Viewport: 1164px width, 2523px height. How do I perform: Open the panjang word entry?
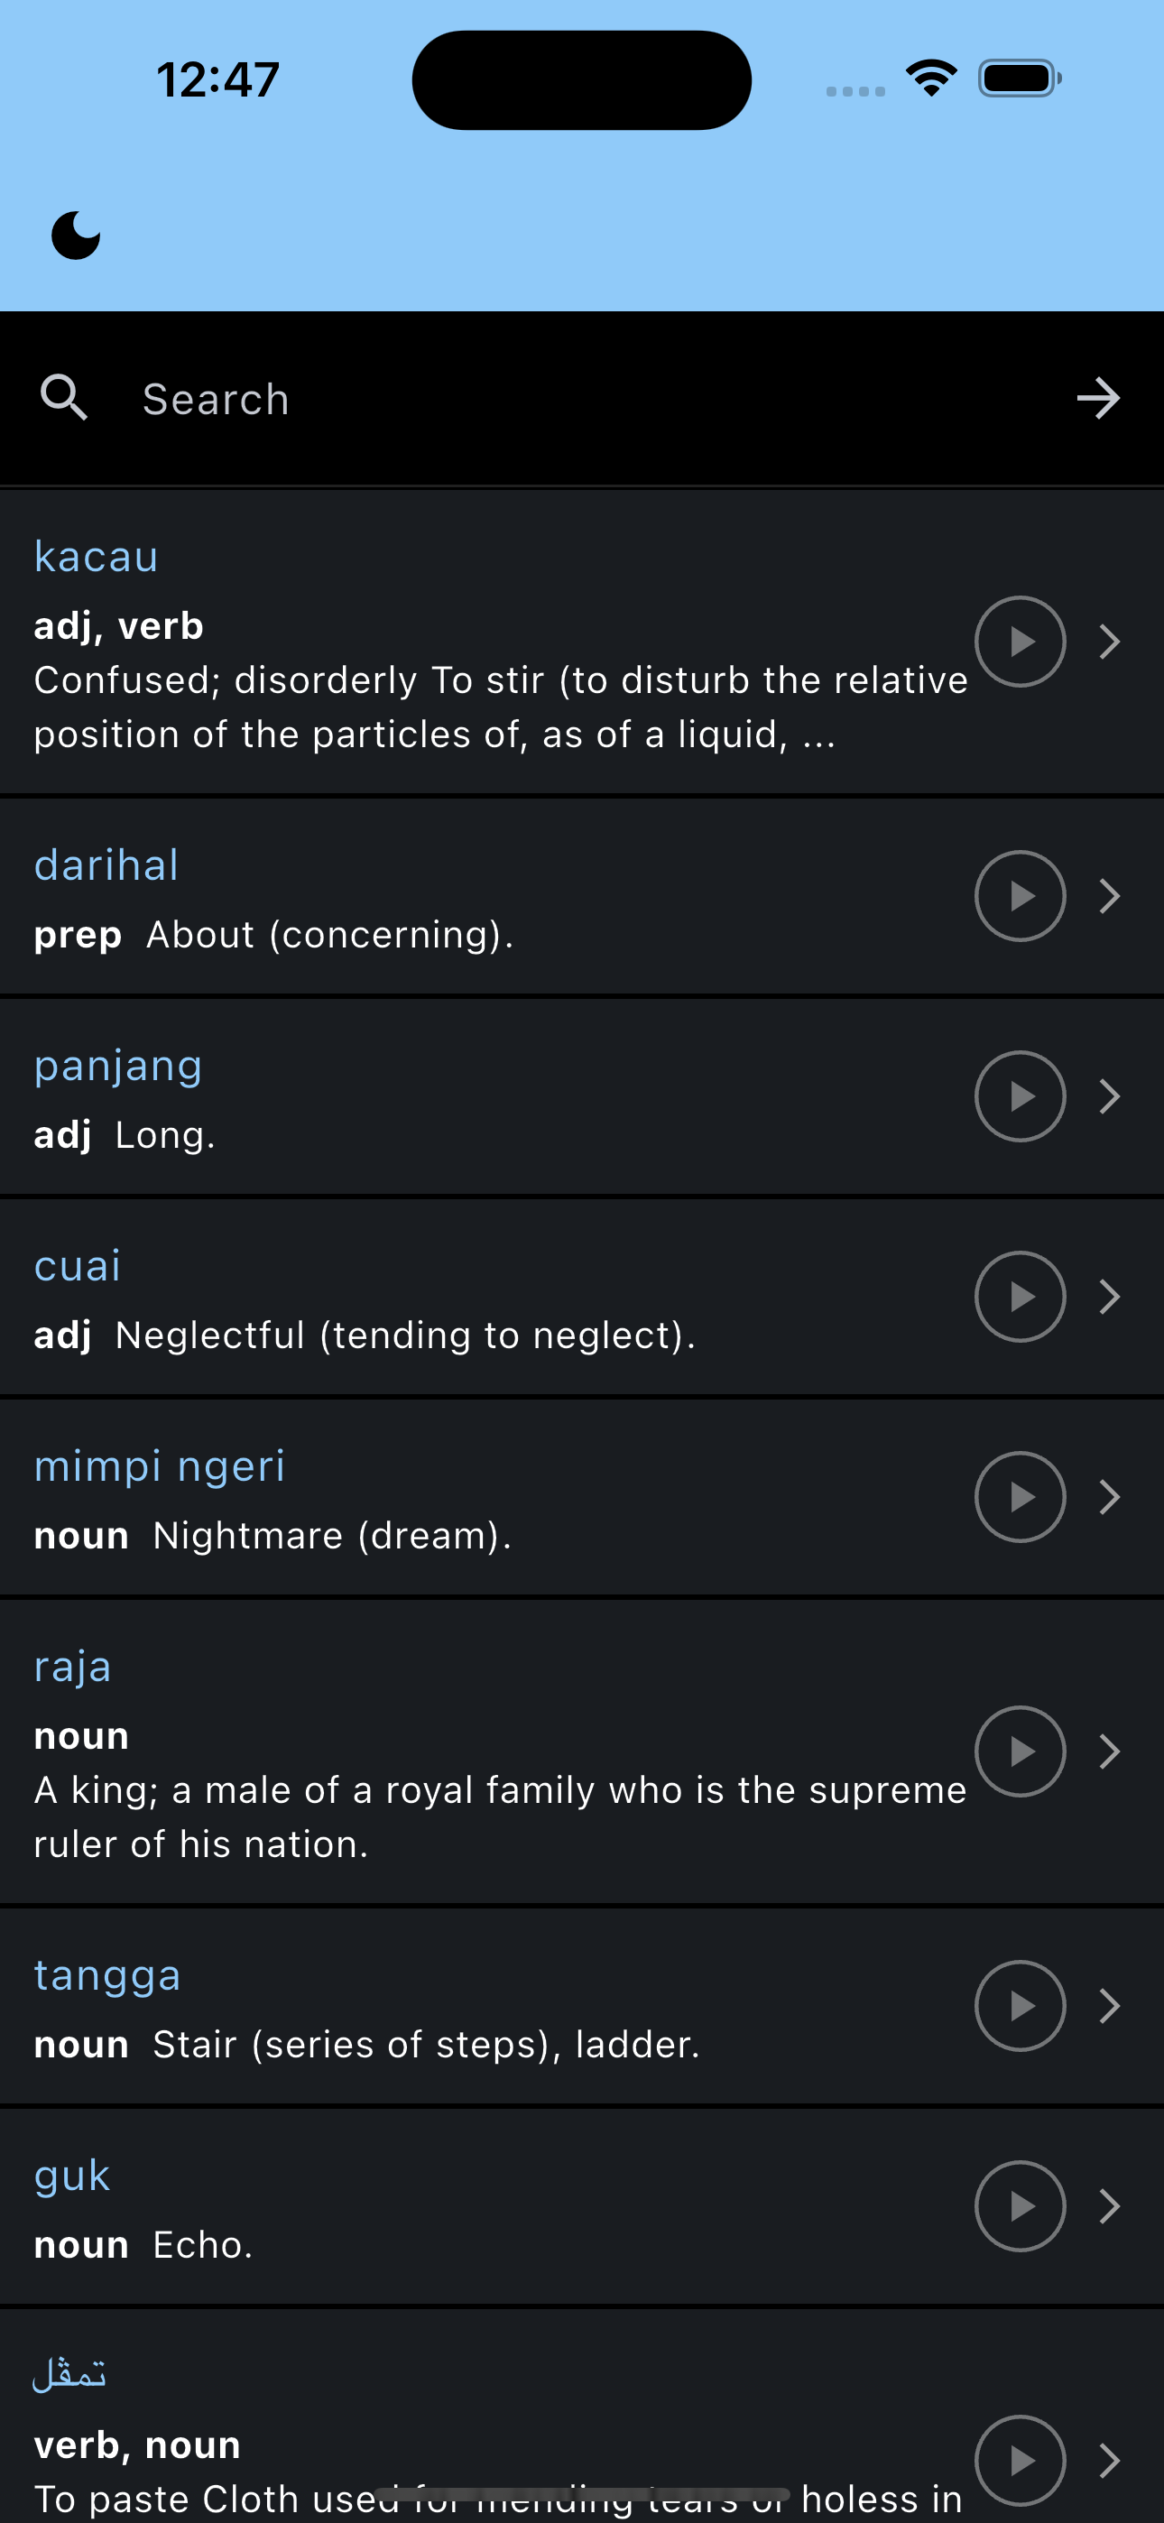[x=582, y=1097]
